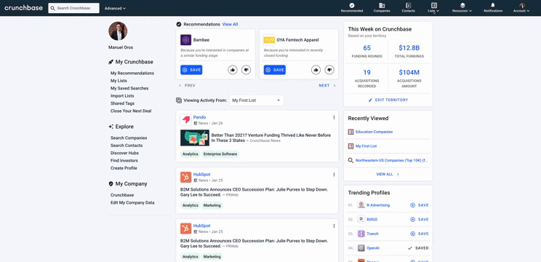Open Search Companies in sidebar
The height and width of the screenshot is (262, 541).
129,138
